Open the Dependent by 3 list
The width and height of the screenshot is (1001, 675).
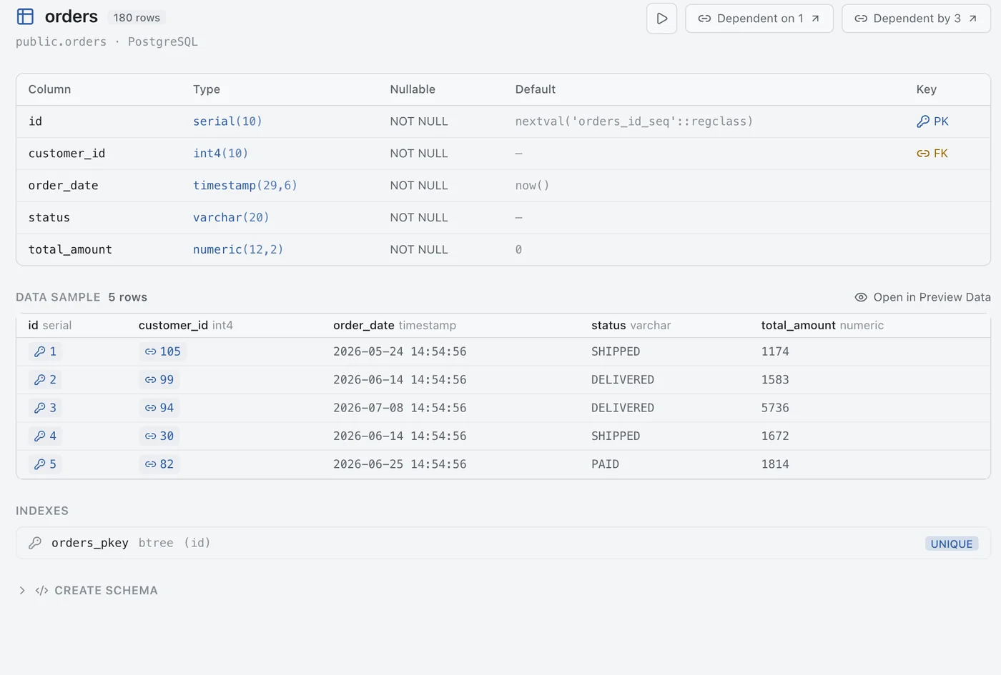916,19
